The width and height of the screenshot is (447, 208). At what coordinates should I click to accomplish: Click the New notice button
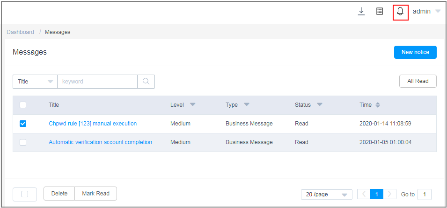[x=415, y=52]
